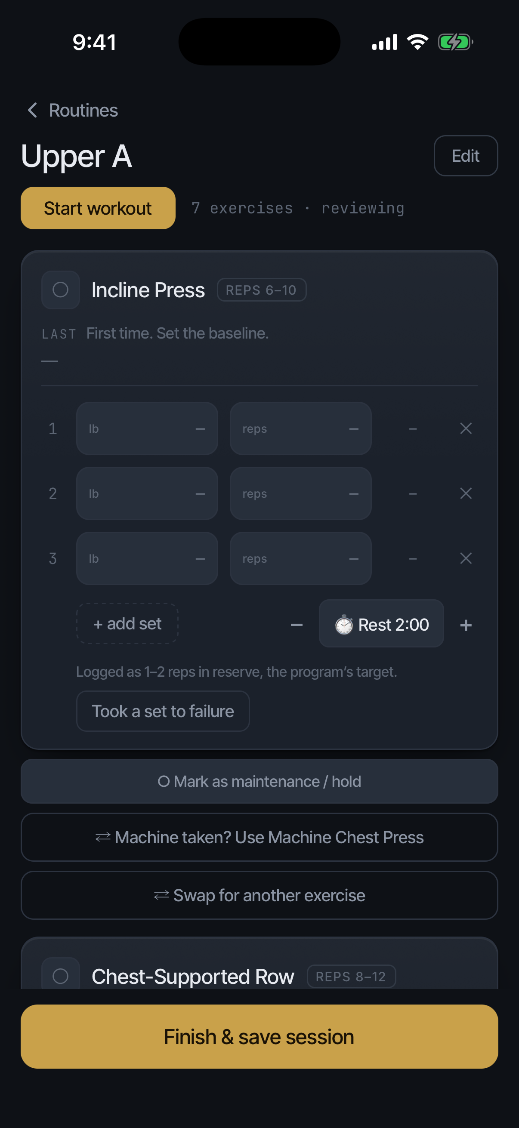Image resolution: width=519 pixels, height=1128 pixels.
Task: Tap the Rest 2:00 stopwatch timer
Action: (381, 623)
